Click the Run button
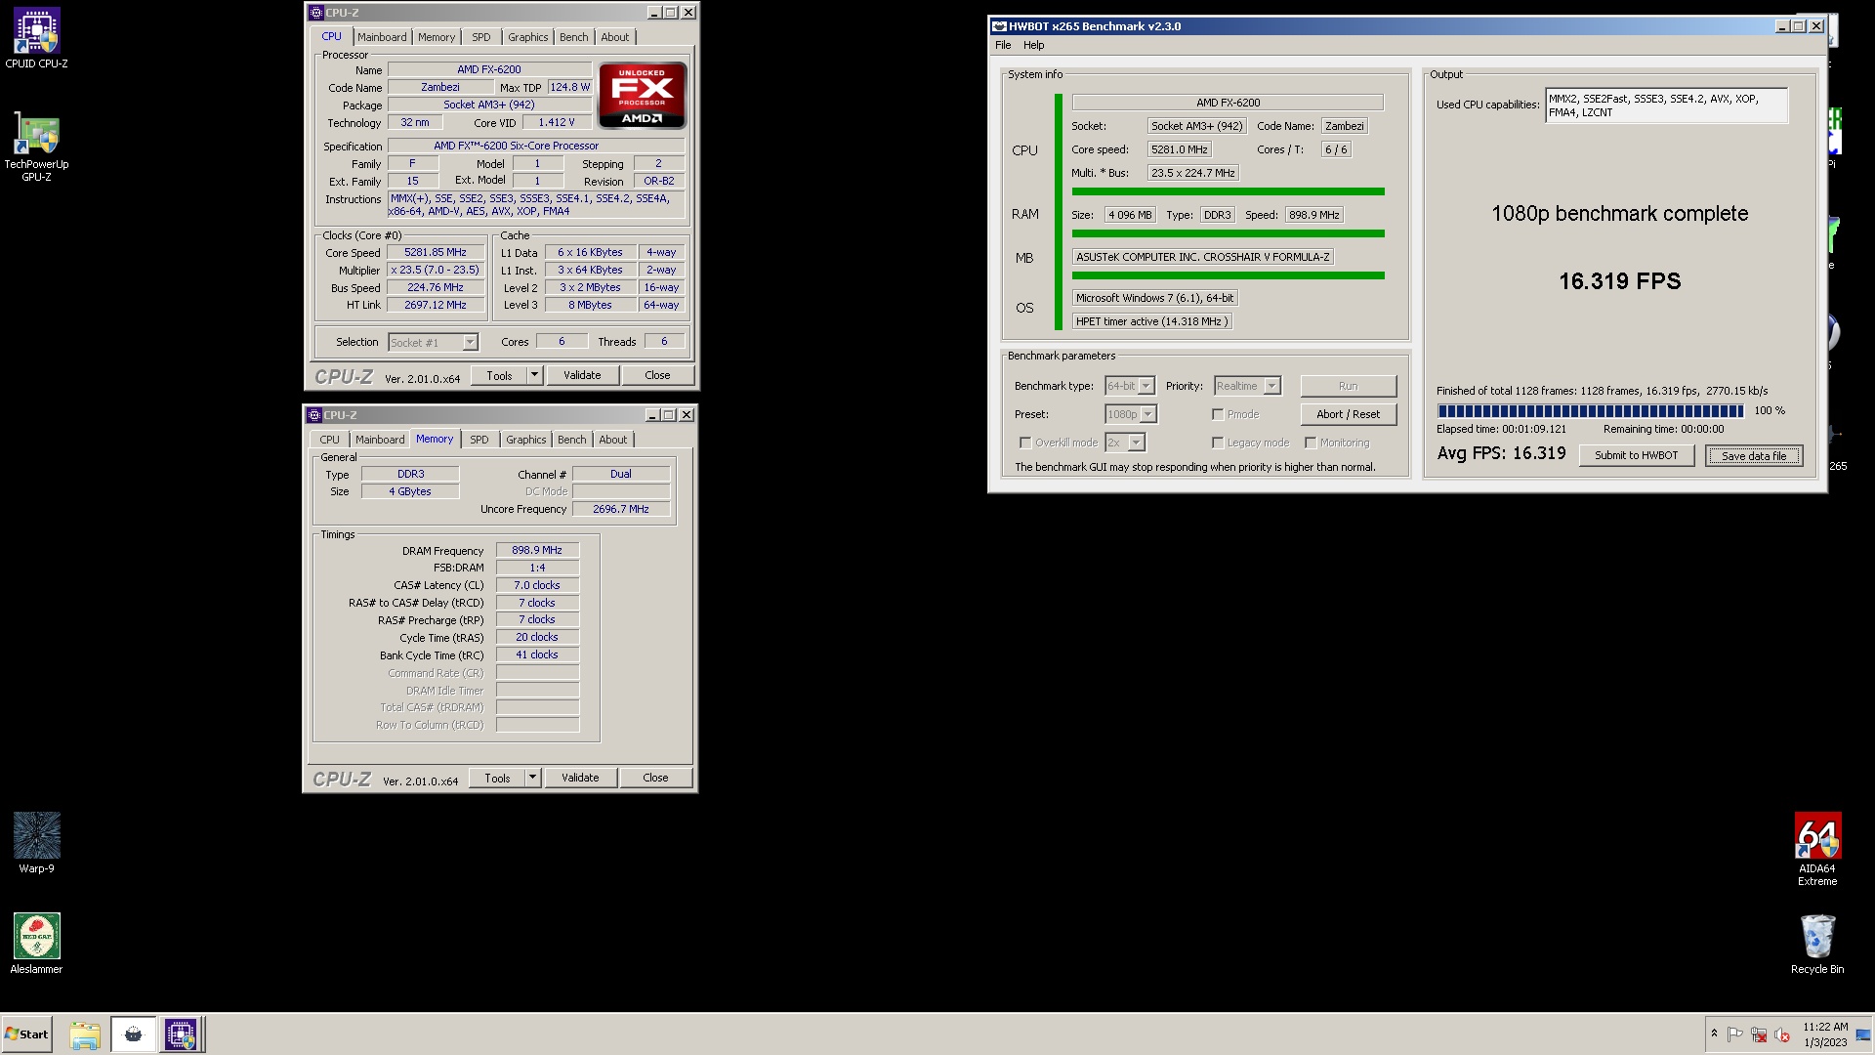This screenshot has height=1055, width=1875. 1349,386
